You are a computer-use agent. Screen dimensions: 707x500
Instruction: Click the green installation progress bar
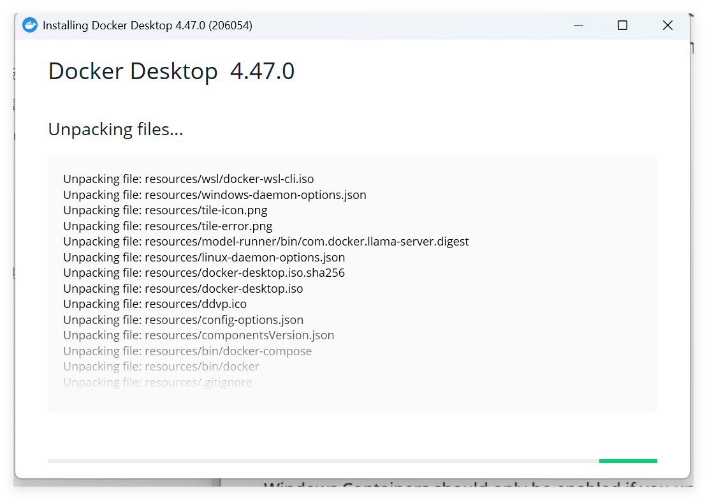coord(628,460)
